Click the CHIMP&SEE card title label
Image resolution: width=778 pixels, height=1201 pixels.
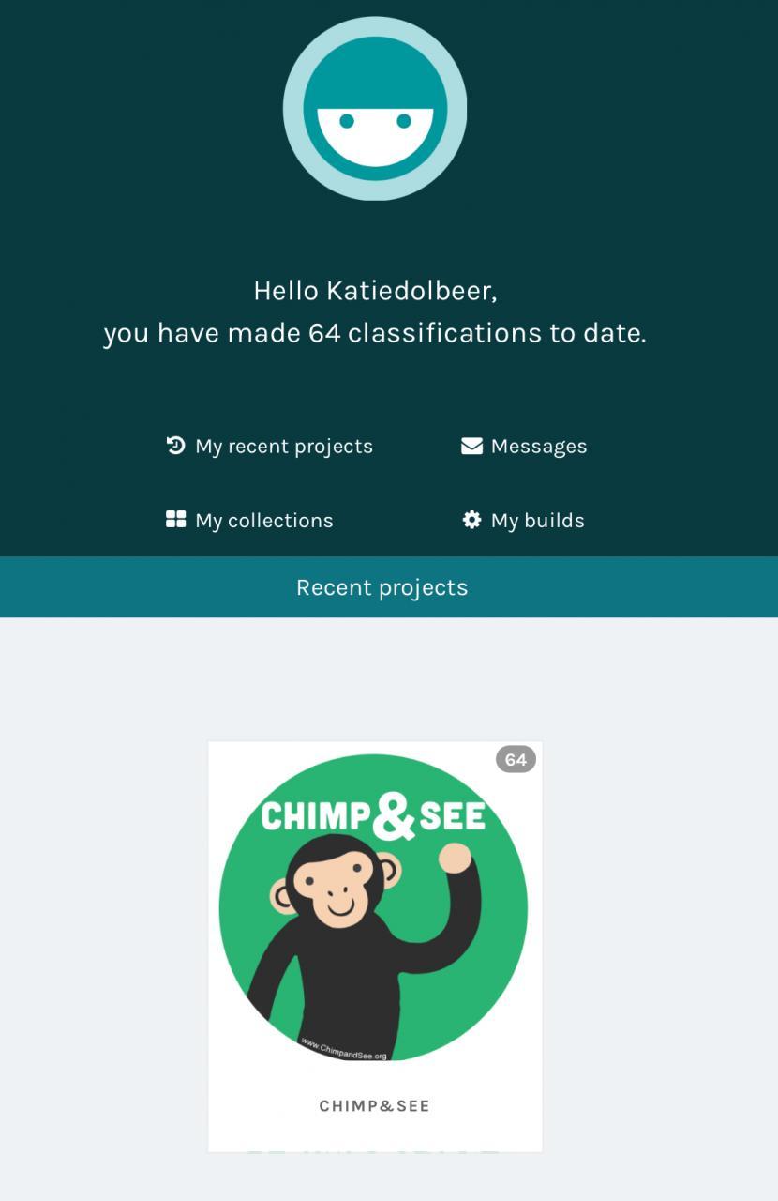374,1106
